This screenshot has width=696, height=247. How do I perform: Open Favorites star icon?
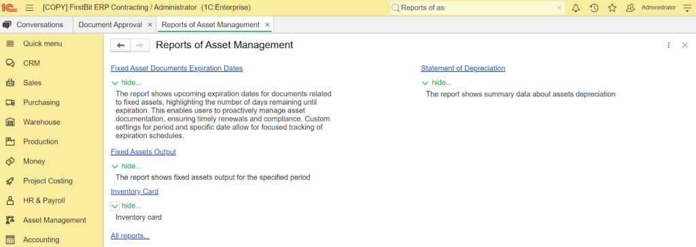[x=612, y=7]
